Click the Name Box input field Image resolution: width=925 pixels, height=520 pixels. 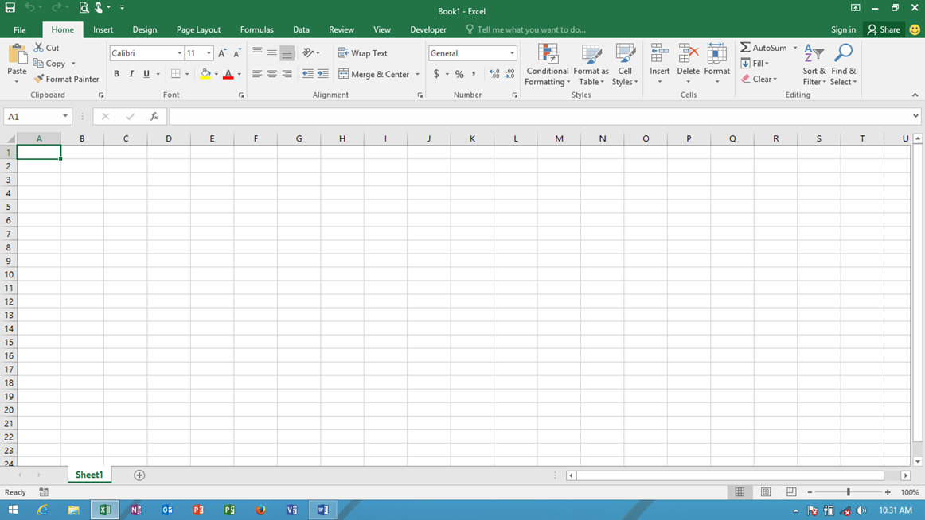coord(32,115)
